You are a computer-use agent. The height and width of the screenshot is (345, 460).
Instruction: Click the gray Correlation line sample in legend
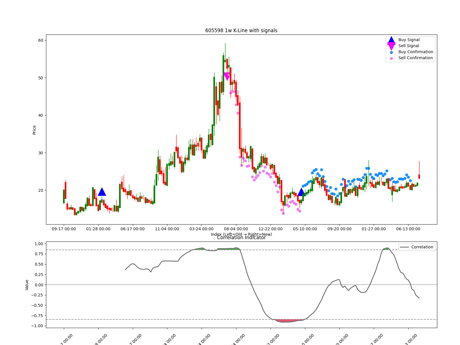pos(404,247)
